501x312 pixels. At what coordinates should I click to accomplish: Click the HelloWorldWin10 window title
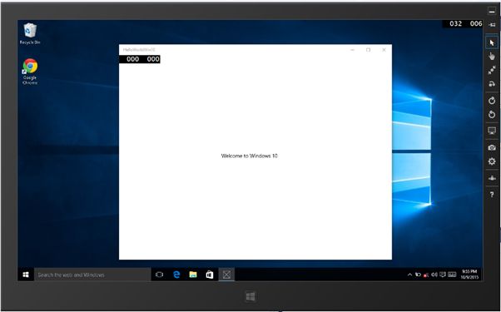pyautogui.click(x=139, y=50)
